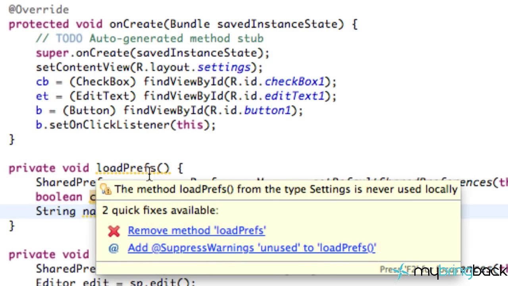Click the underlined loadPrefs method name in code
The image size is (508, 286).
coord(126,168)
